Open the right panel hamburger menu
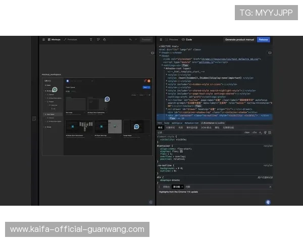 (161, 39)
